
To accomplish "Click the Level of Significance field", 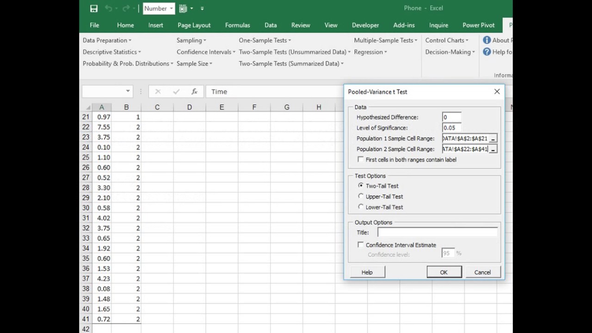I will tap(451, 128).
